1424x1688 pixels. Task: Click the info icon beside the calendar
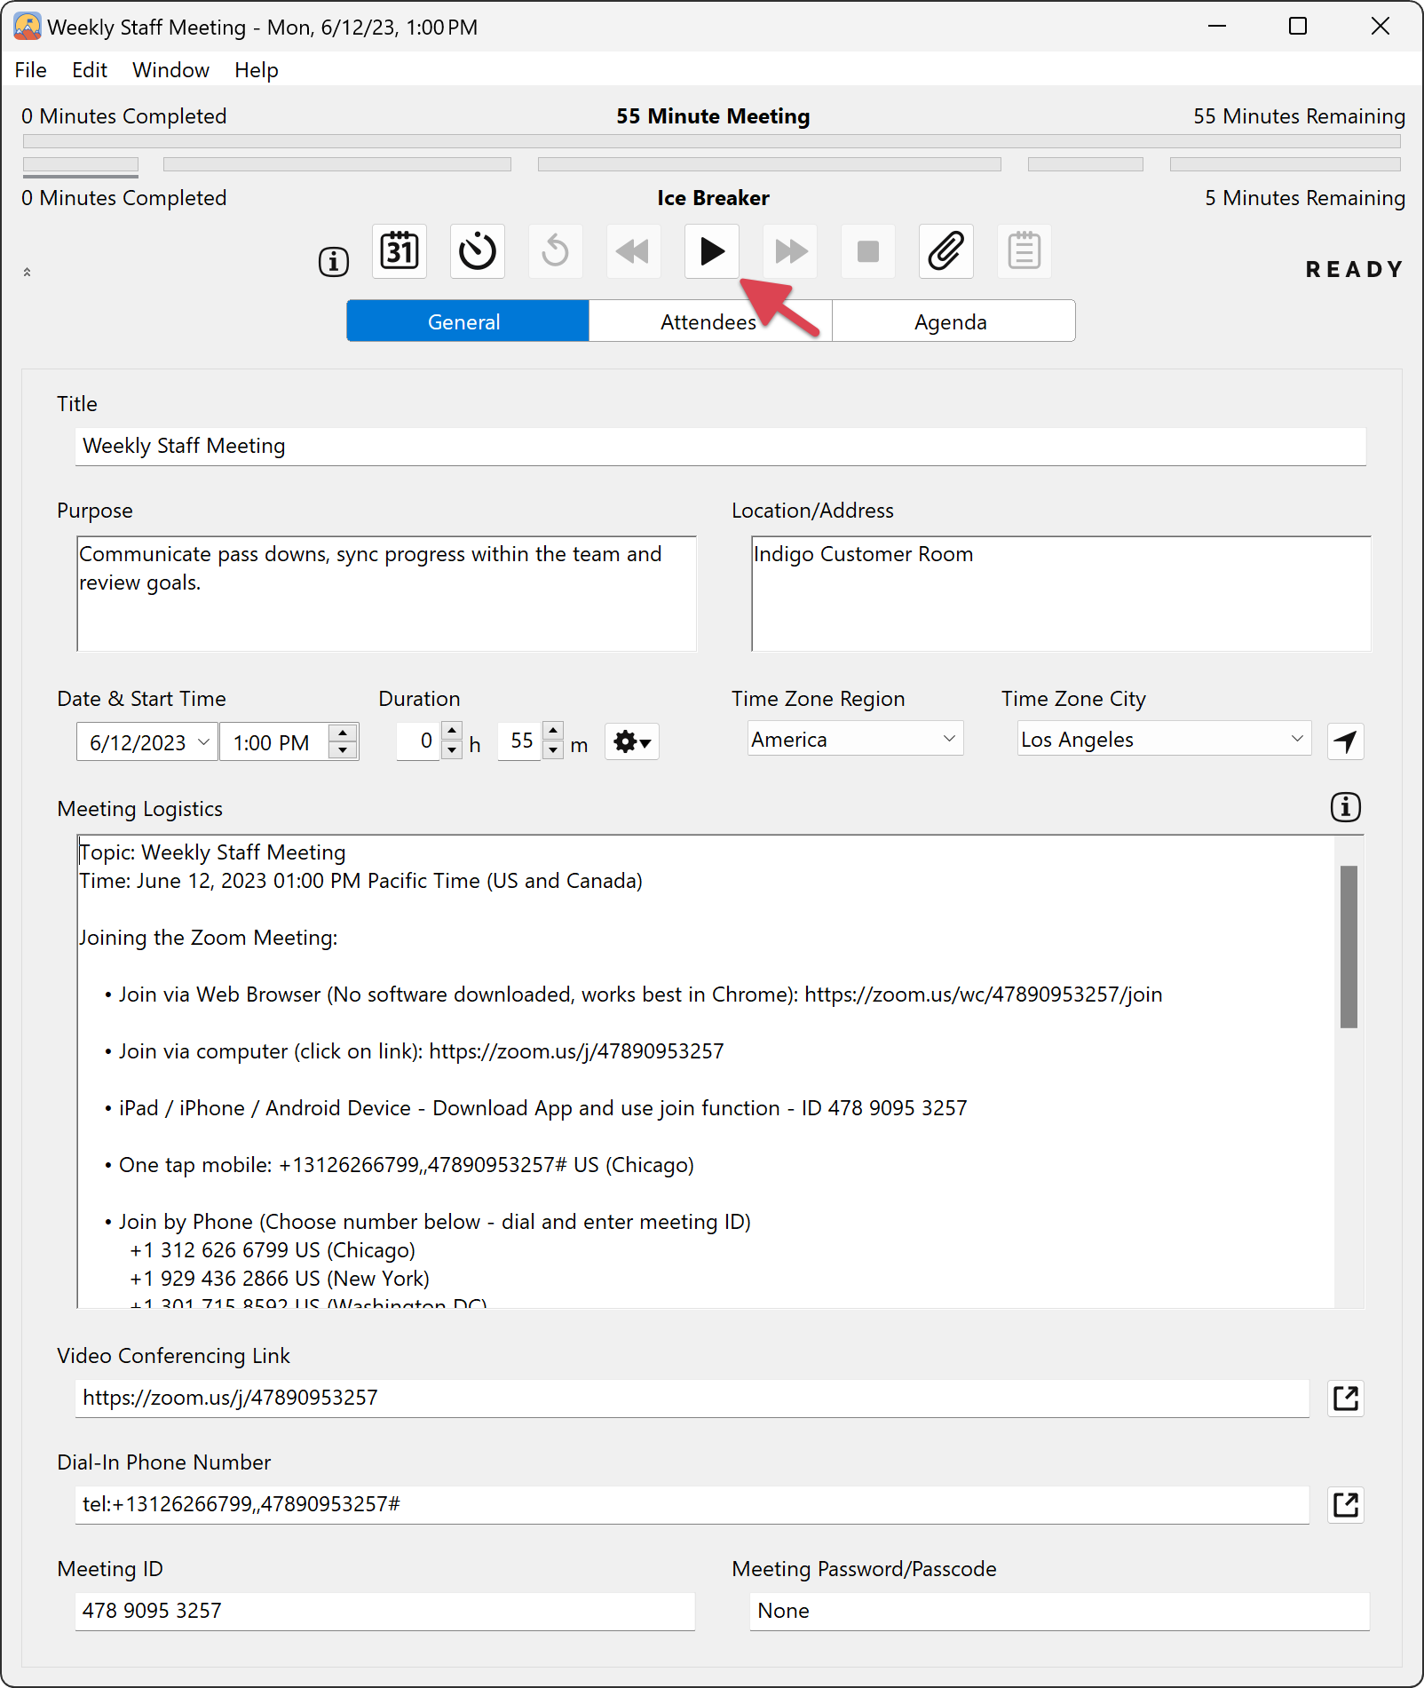pyautogui.click(x=334, y=262)
